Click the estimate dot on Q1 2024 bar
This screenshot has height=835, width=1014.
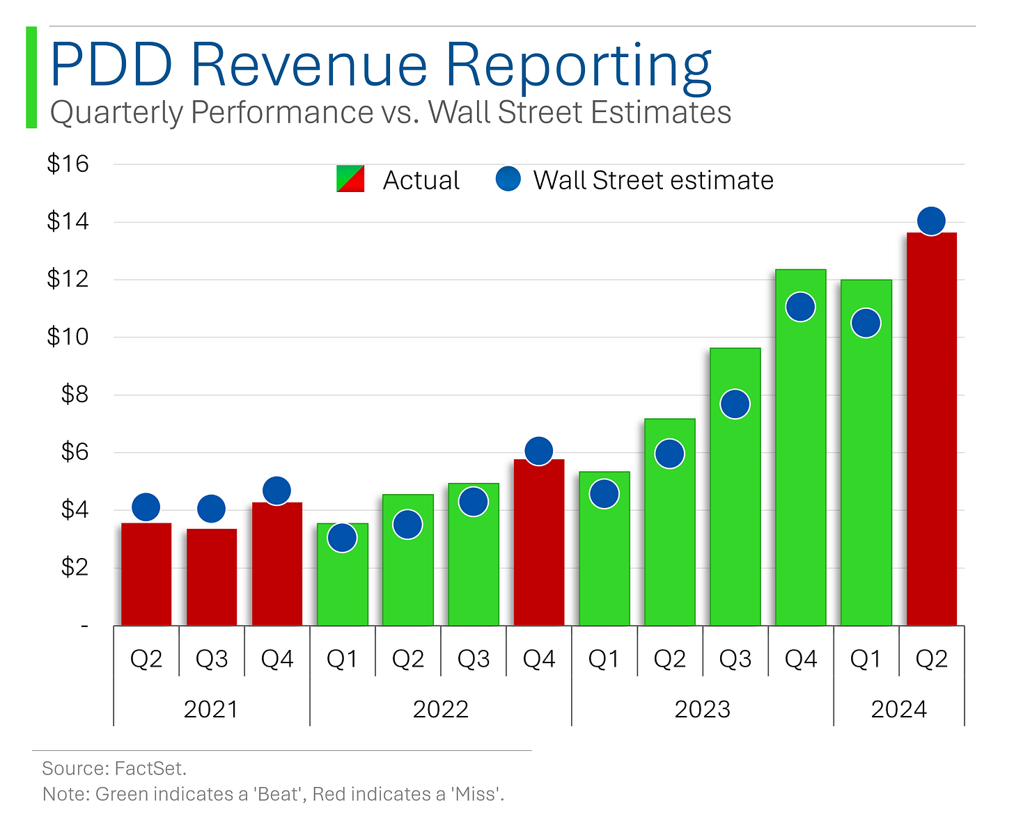point(866,323)
